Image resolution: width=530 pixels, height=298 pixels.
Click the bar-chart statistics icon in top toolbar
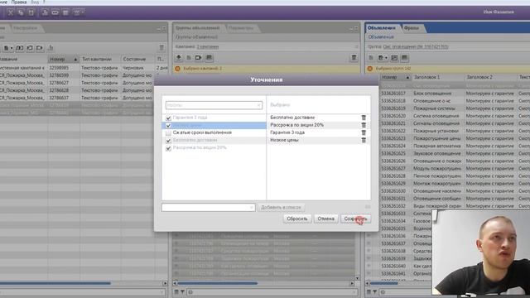tap(45, 12)
